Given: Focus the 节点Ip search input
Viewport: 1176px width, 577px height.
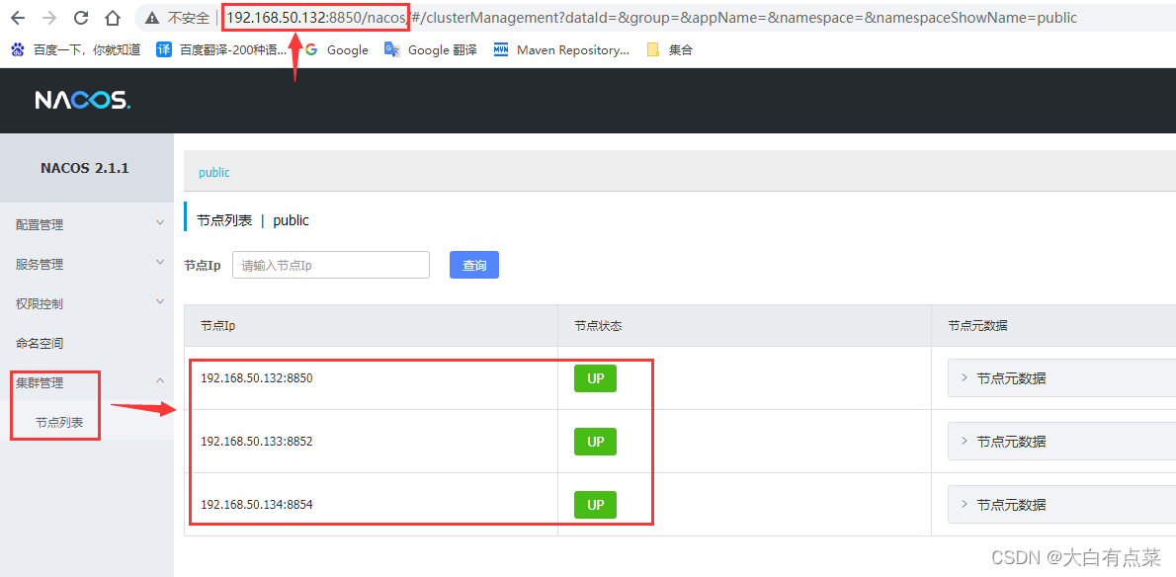Looking at the screenshot, I should pyautogui.click(x=331, y=265).
